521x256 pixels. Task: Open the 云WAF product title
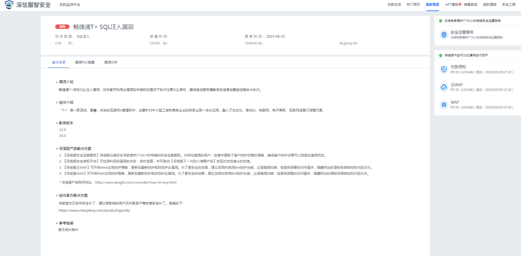pos(456,85)
